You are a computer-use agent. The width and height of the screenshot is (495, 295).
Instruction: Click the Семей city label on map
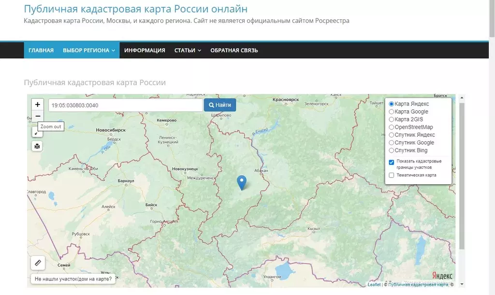pyautogui.click(x=64, y=265)
